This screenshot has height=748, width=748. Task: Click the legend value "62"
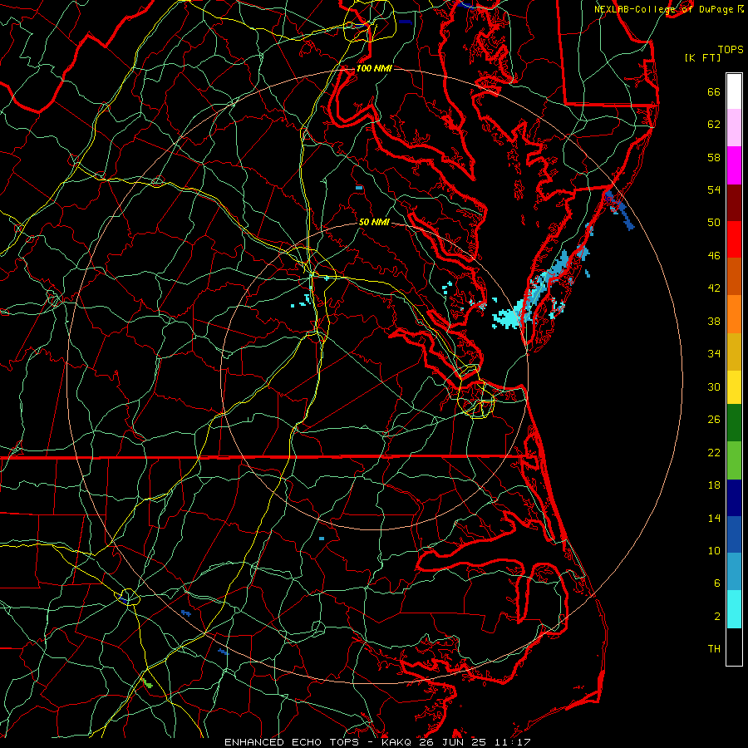[x=714, y=125]
